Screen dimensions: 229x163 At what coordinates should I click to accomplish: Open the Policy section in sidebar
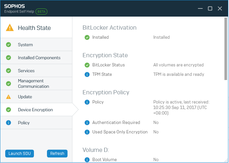point(36,123)
